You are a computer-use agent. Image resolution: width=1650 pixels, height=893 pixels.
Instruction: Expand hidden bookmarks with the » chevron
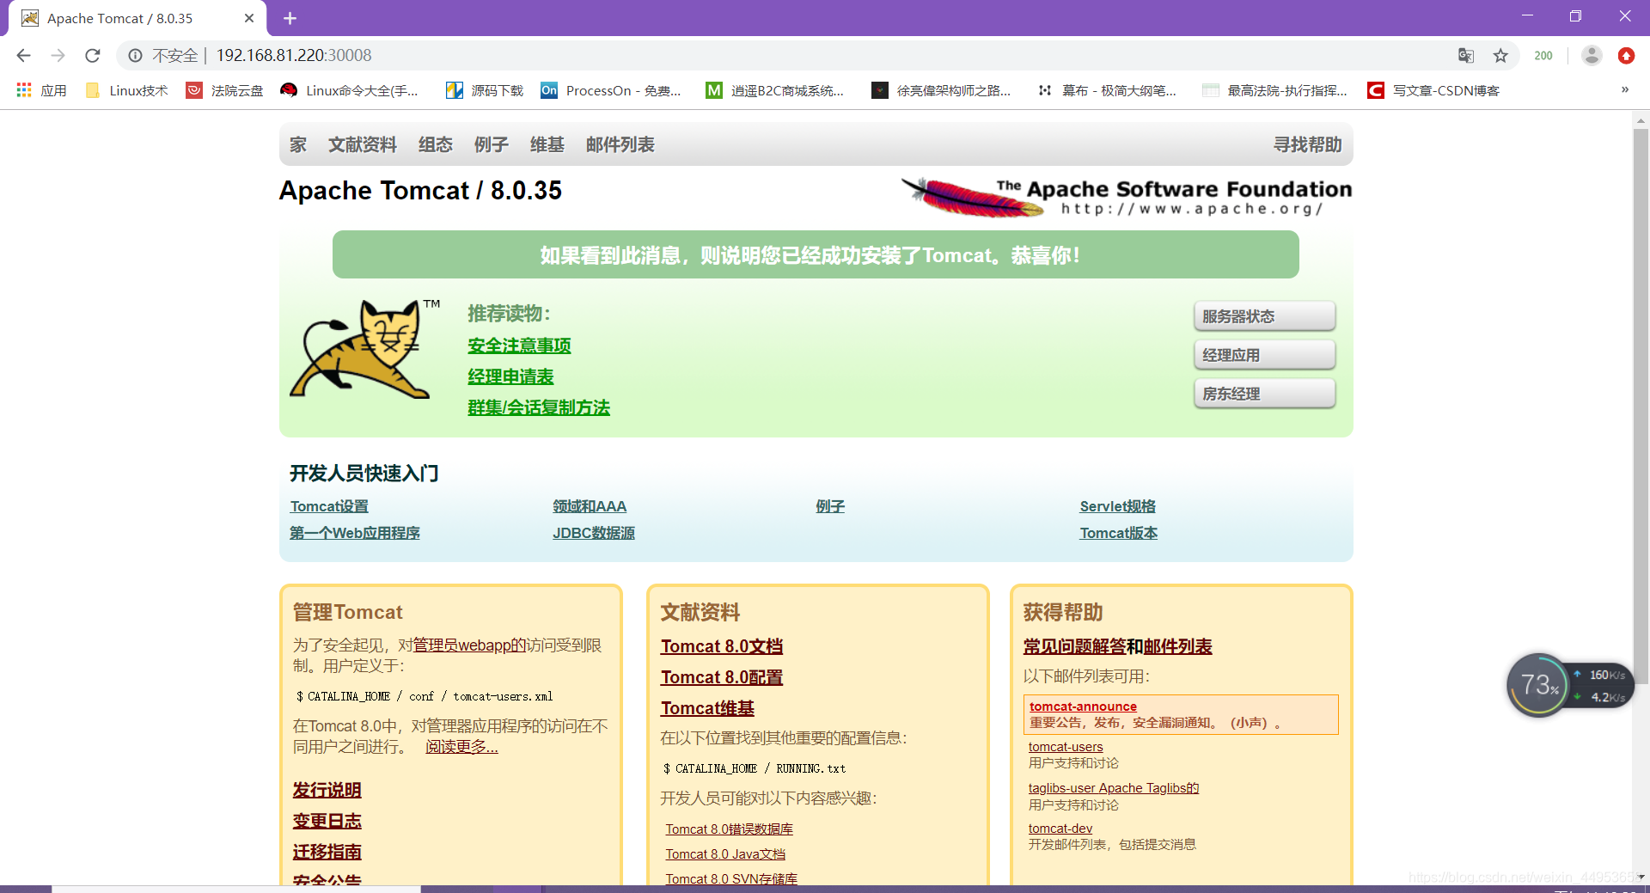tap(1624, 89)
